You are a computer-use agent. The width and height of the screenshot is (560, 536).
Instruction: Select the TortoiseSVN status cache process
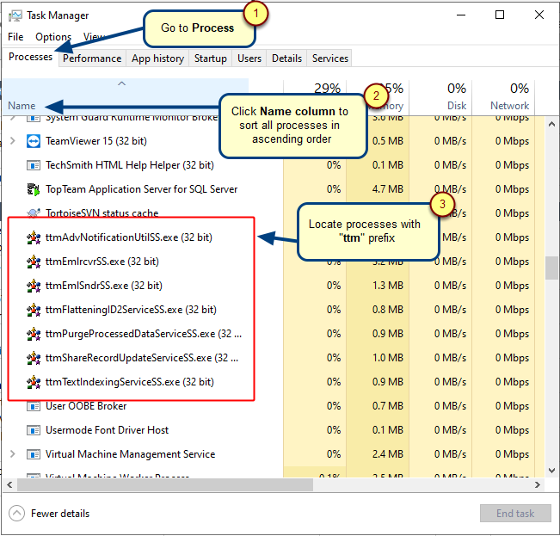point(102,213)
